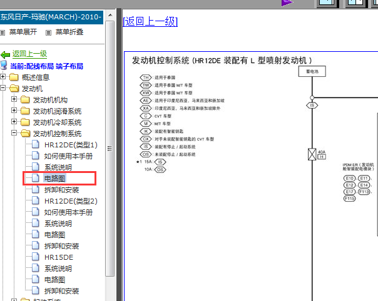Click the 发动机润滑系统 folder icon

25,111
